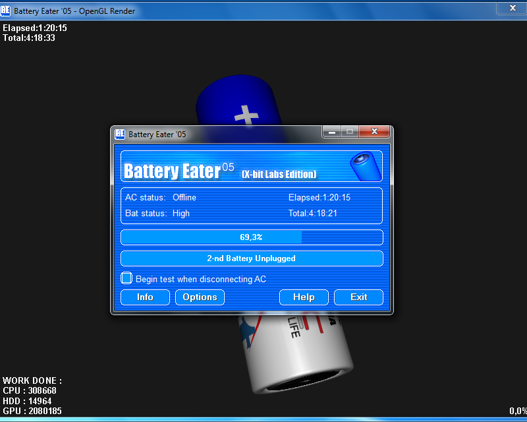Click the blue battery logo in banner
The image size is (527, 422).
(x=366, y=166)
